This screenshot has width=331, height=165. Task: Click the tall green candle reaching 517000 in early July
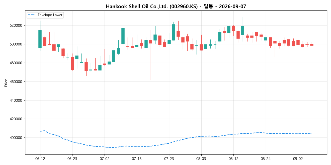point(123,36)
